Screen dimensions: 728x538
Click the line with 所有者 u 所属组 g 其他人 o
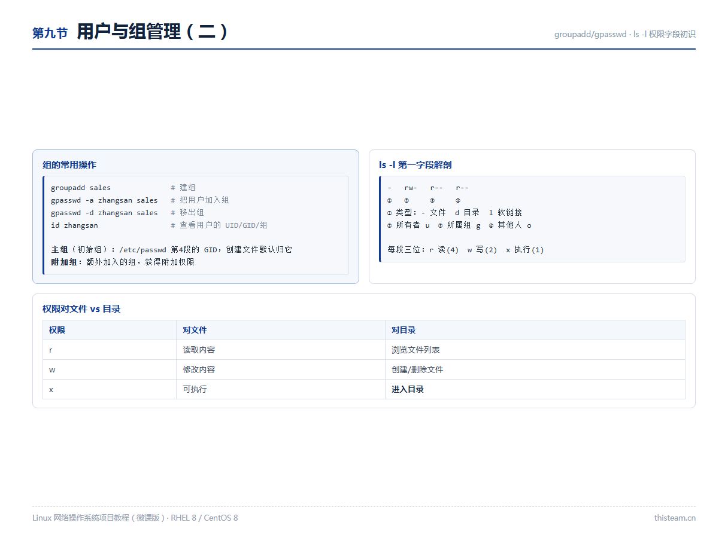(x=459, y=225)
